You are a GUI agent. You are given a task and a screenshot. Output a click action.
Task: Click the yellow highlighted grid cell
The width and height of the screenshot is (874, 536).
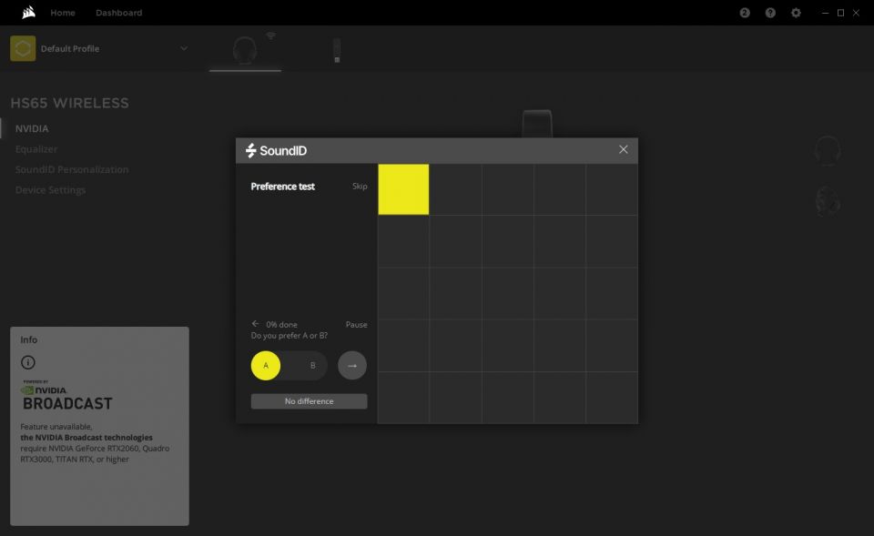[403, 189]
